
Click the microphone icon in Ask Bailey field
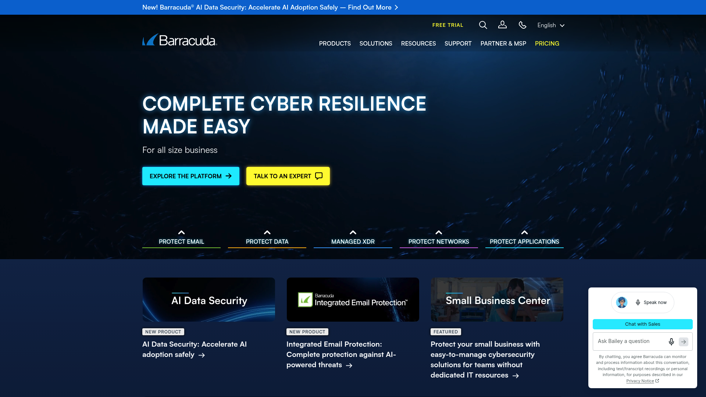tap(671, 341)
